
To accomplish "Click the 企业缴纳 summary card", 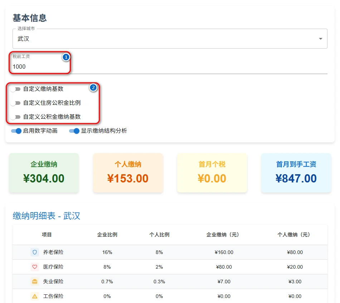I will [44, 173].
